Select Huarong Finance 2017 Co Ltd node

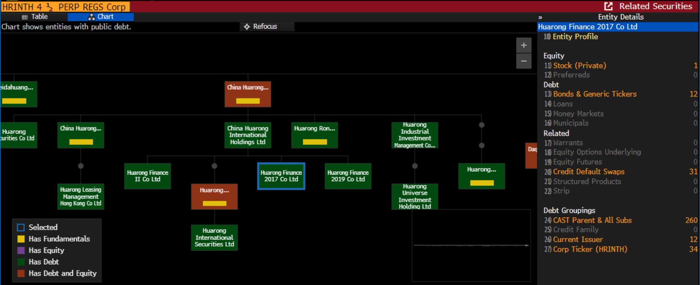[281, 176]
